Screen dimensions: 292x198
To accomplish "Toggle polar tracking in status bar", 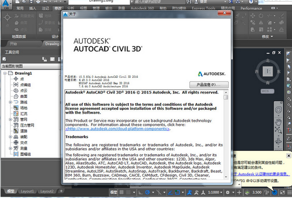I will [x=147, y=192].
